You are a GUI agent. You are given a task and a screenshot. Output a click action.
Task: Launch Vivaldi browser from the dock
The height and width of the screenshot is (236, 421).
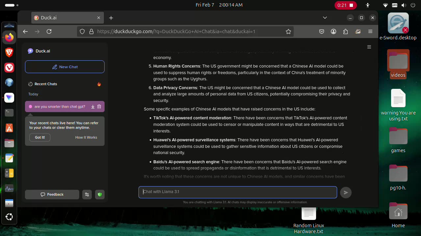(9, 68)
